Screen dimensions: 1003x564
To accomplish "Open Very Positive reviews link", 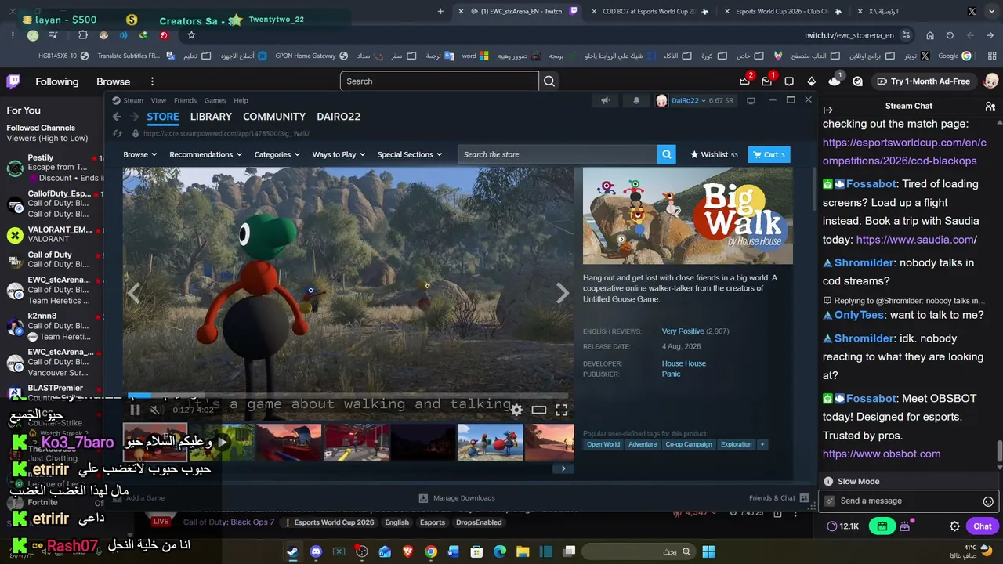I will [x=683, y=331].
